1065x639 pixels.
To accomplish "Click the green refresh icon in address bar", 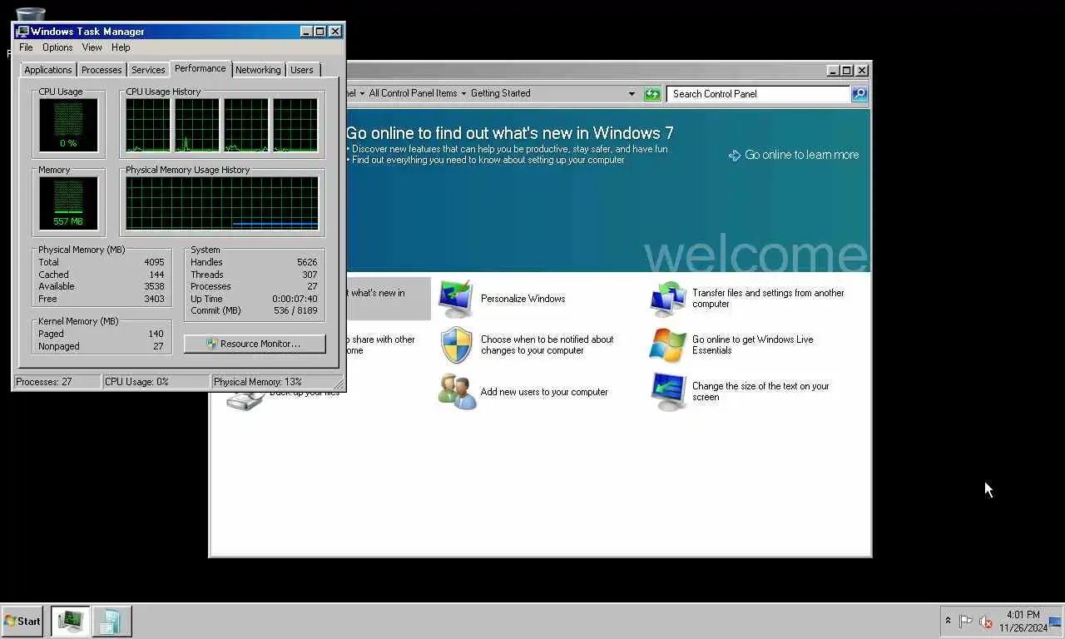I will tap(652, 94).
